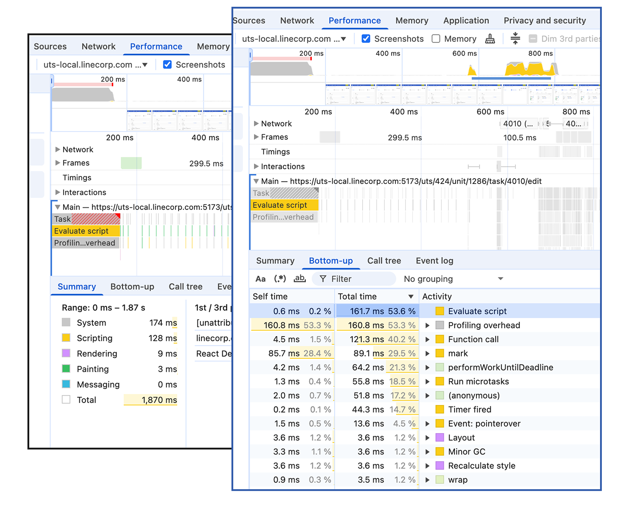Viewport: 633px width, 507px height.
Task: Select the Evaluate script flame bar
Action: click(284, 205)
